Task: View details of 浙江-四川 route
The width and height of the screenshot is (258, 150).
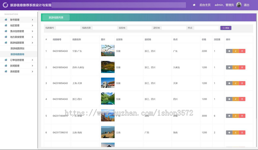Action: [x=229, y=99]
